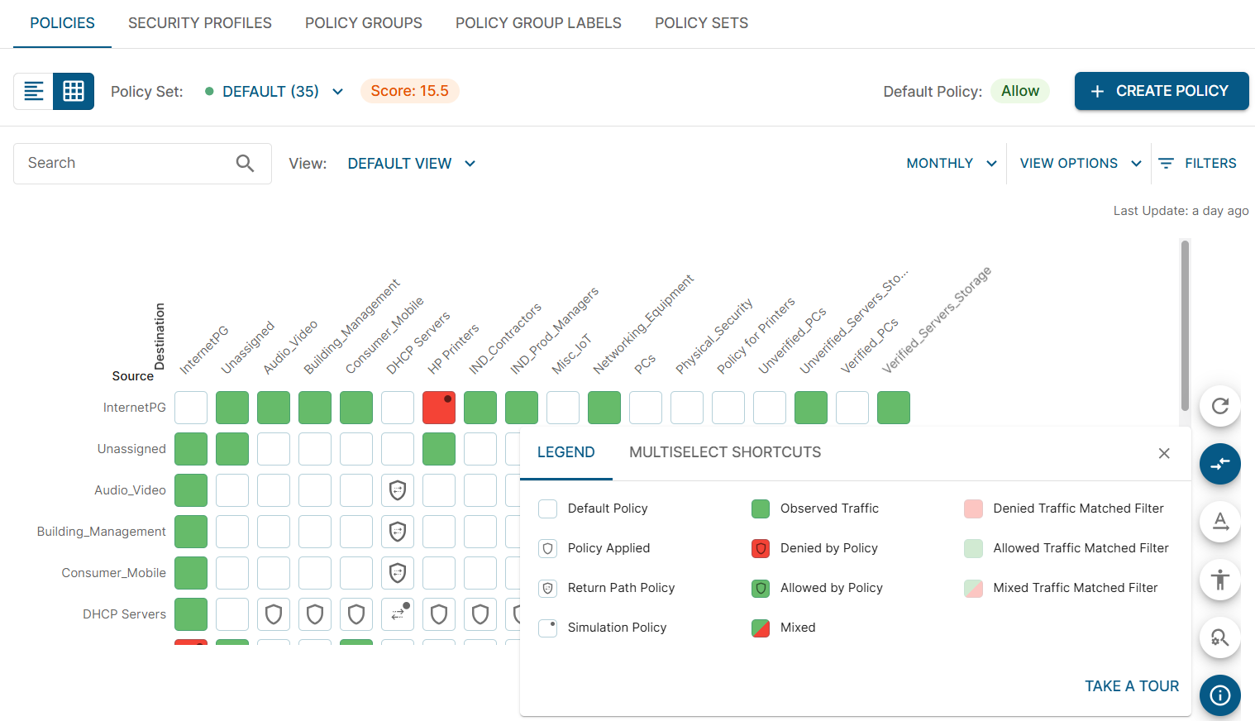Click the blue info circle icon
Screen dimensions: 1255x721
pyautogui.click(x=1219, y=695)
